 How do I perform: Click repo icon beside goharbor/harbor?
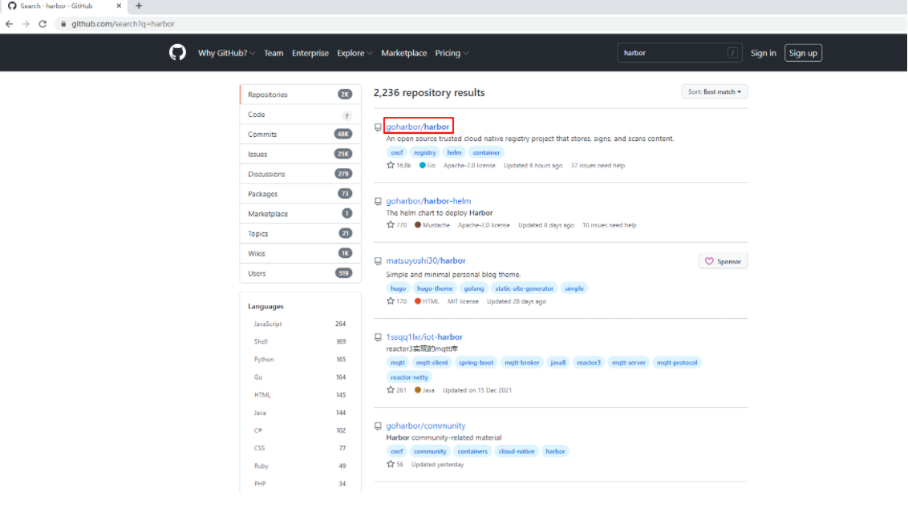[x=378, y=127]
